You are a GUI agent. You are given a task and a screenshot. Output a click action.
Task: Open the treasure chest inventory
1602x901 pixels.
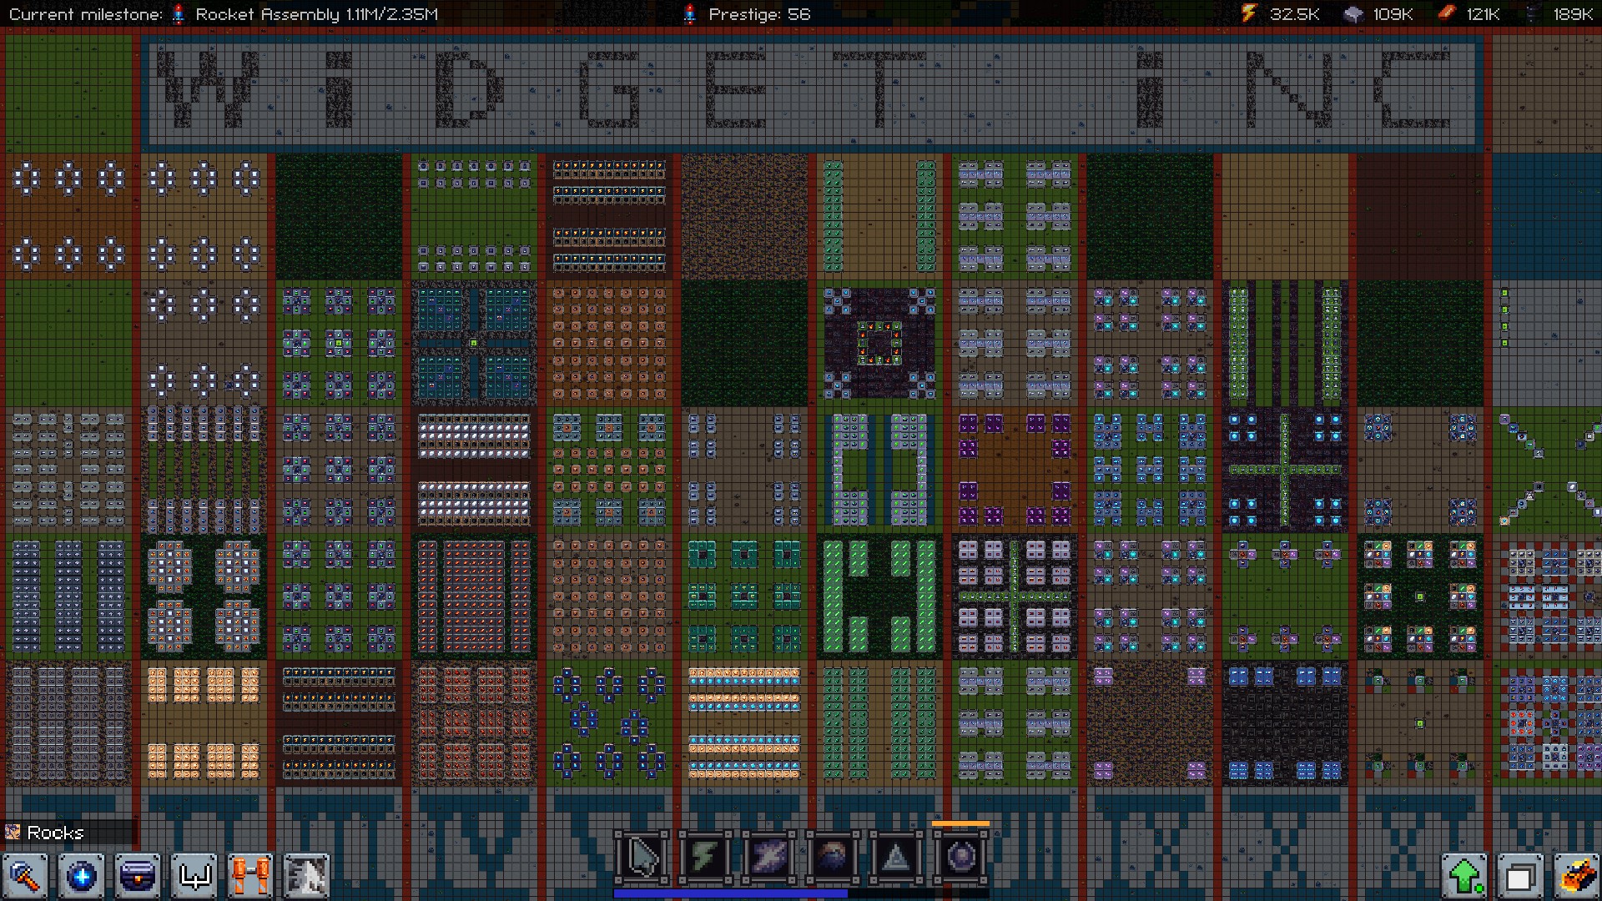pos(138,877)
